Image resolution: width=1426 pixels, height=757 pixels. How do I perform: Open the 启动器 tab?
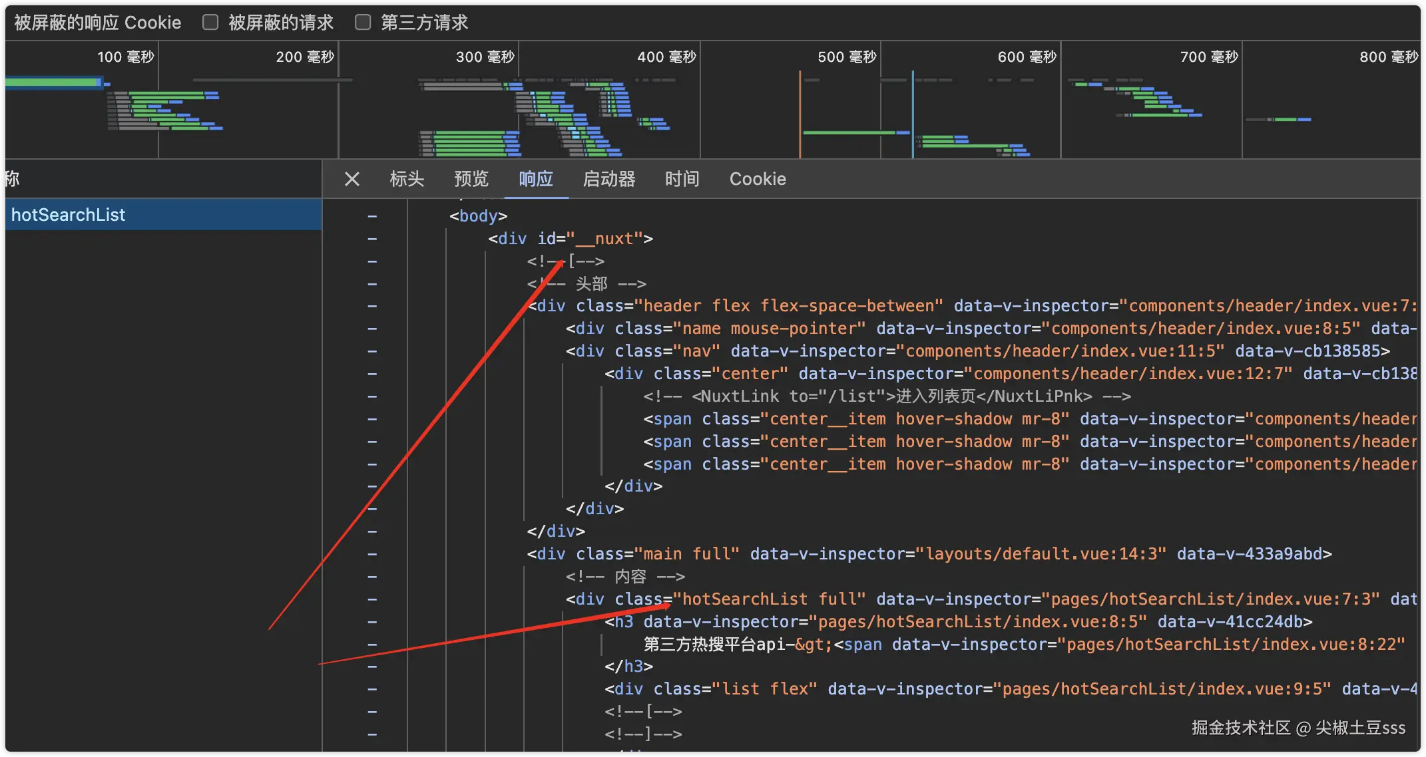(x=608, y=179)
